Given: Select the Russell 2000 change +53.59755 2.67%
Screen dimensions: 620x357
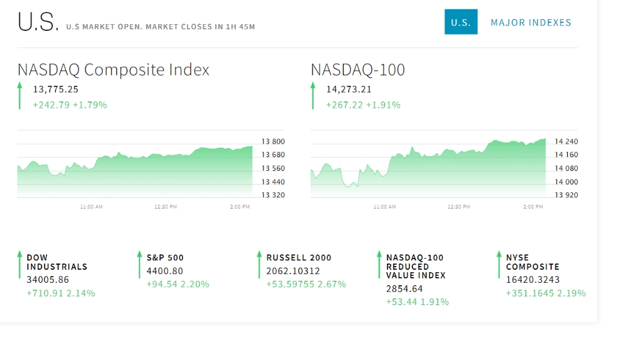Looking at the screenshot, I should 306,285.
